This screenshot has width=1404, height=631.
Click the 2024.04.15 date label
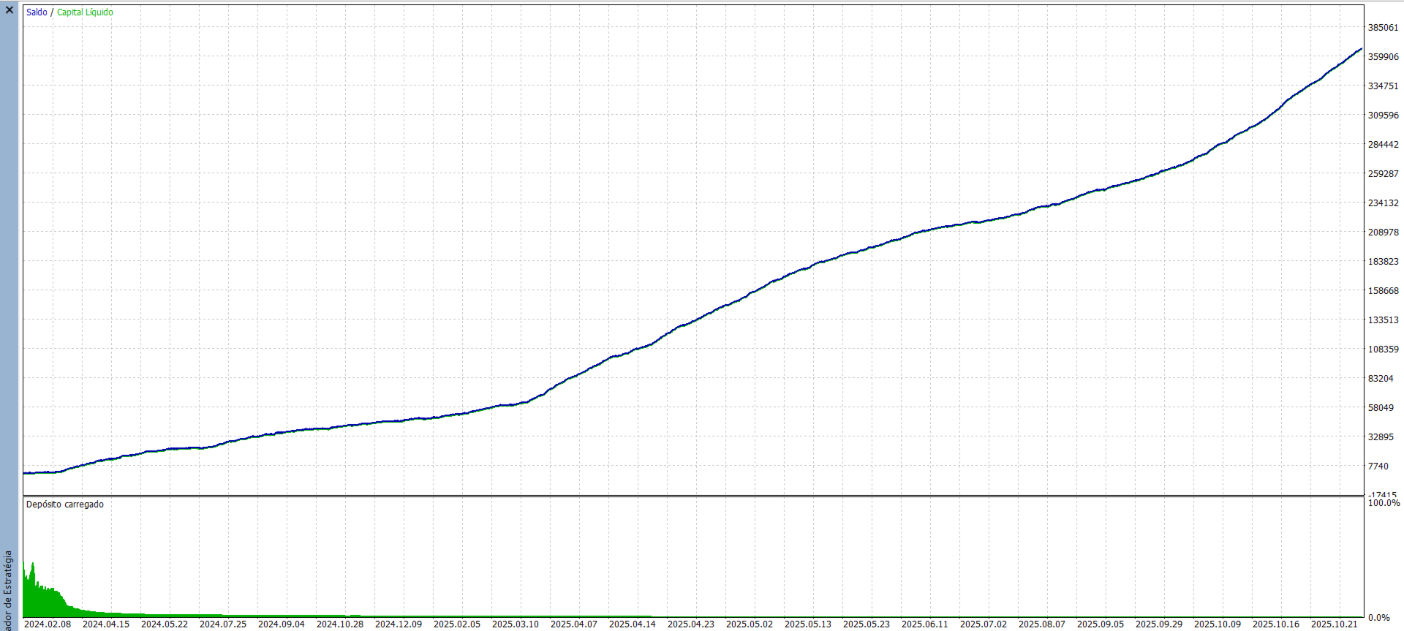(x=106, y=624)
